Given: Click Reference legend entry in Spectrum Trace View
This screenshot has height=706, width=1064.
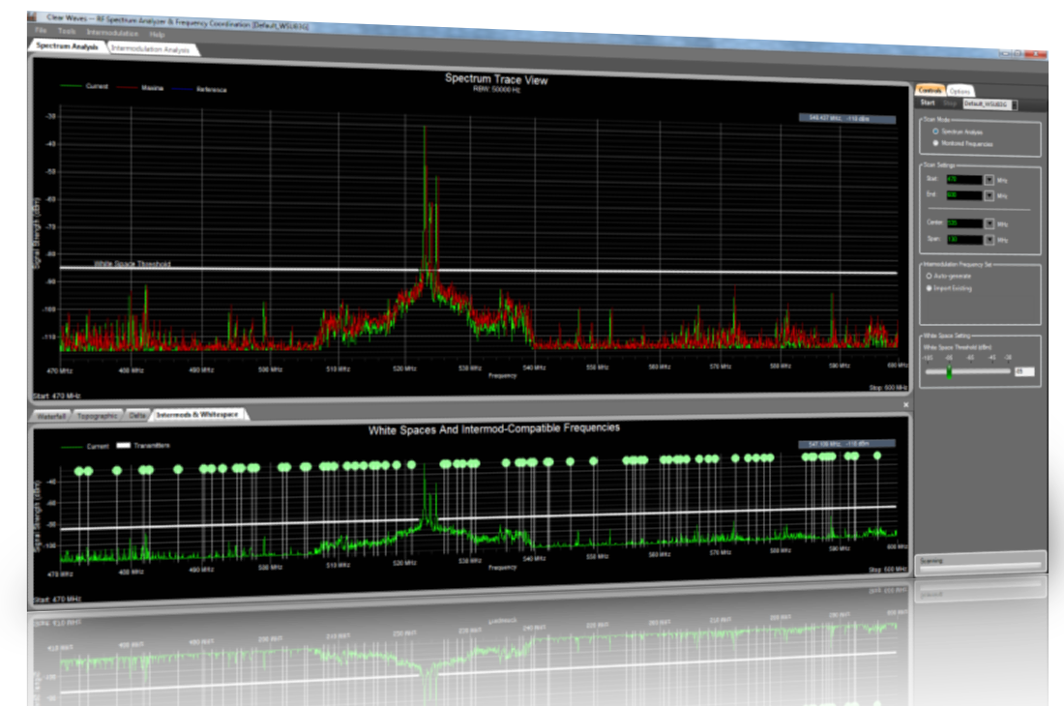Looking at the screenshot, I should tap(199, 89).
